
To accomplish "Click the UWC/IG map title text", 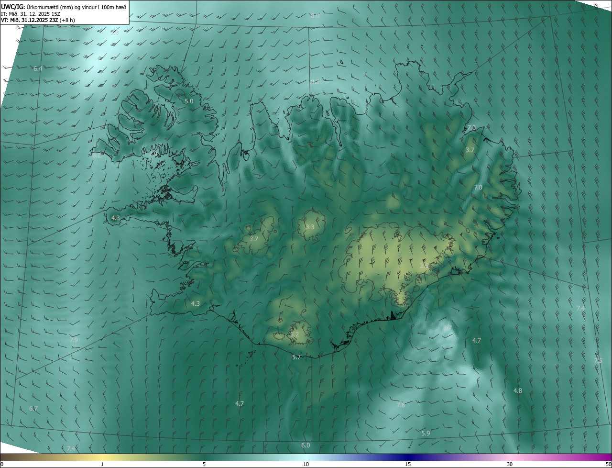I will click(x=64, y=7).
